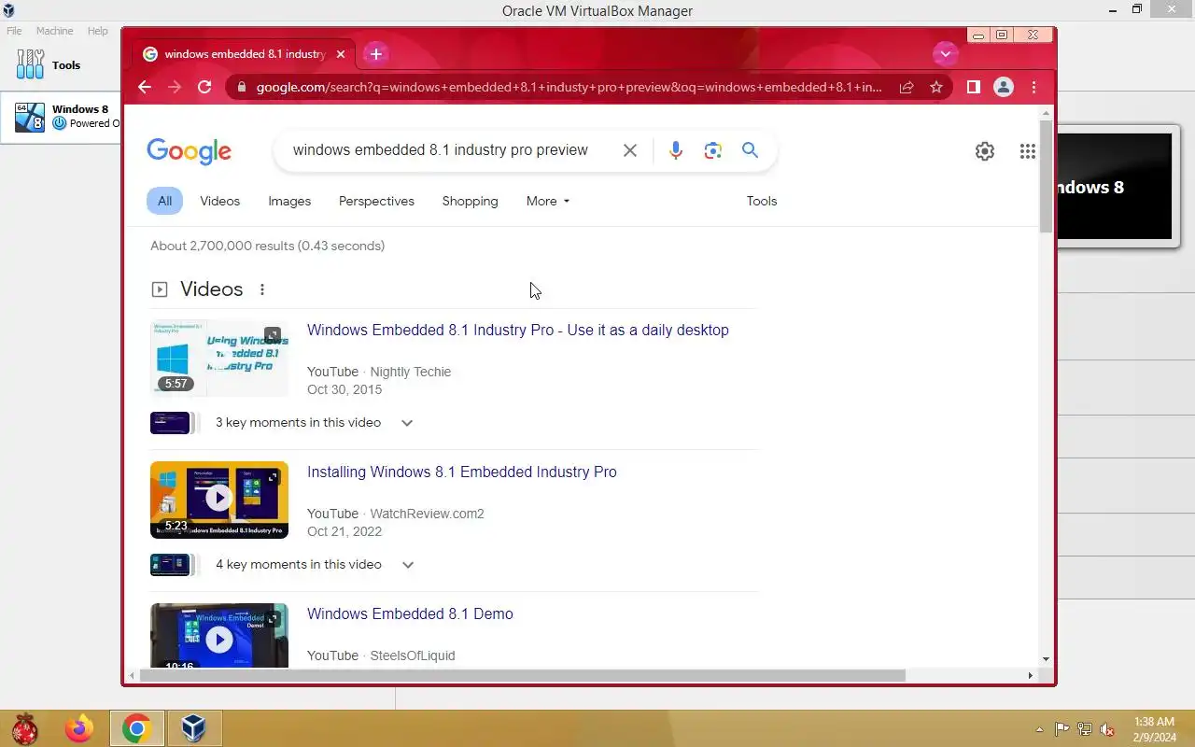
Task: Open Chrome's three-dot menu
Action: (x=1033, y=87)
